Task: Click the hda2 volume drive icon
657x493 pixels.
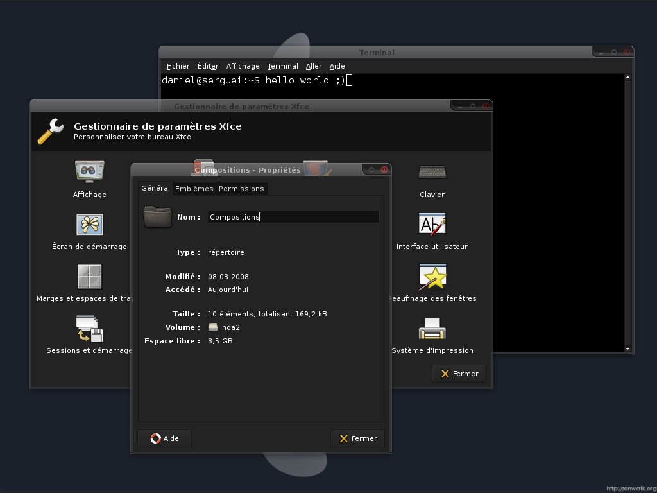Action: 213,327
